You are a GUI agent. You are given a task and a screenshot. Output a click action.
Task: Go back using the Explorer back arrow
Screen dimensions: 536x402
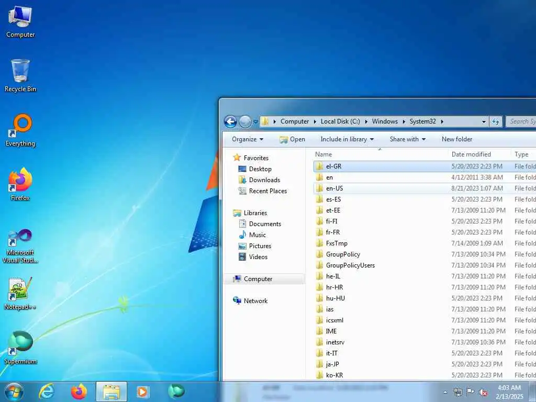click(x=230, y=121)
